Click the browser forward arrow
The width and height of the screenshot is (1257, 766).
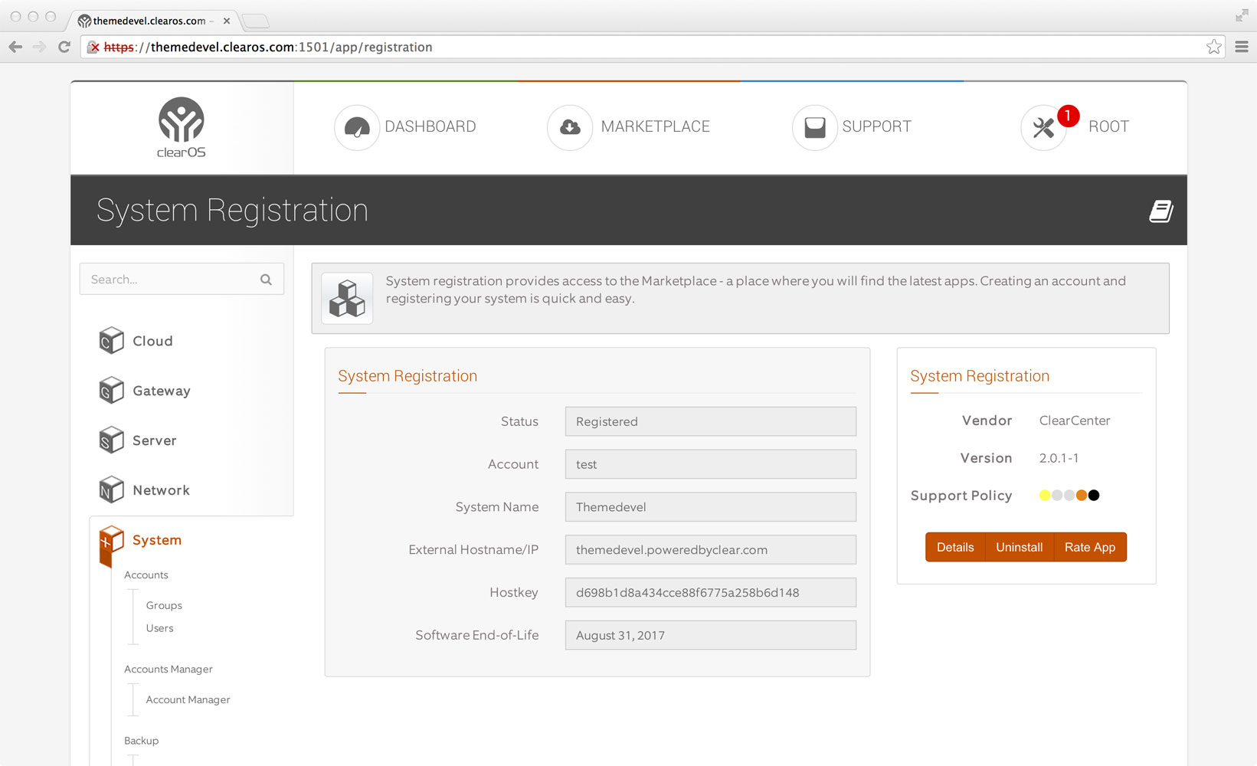click(x=39, y=47)
